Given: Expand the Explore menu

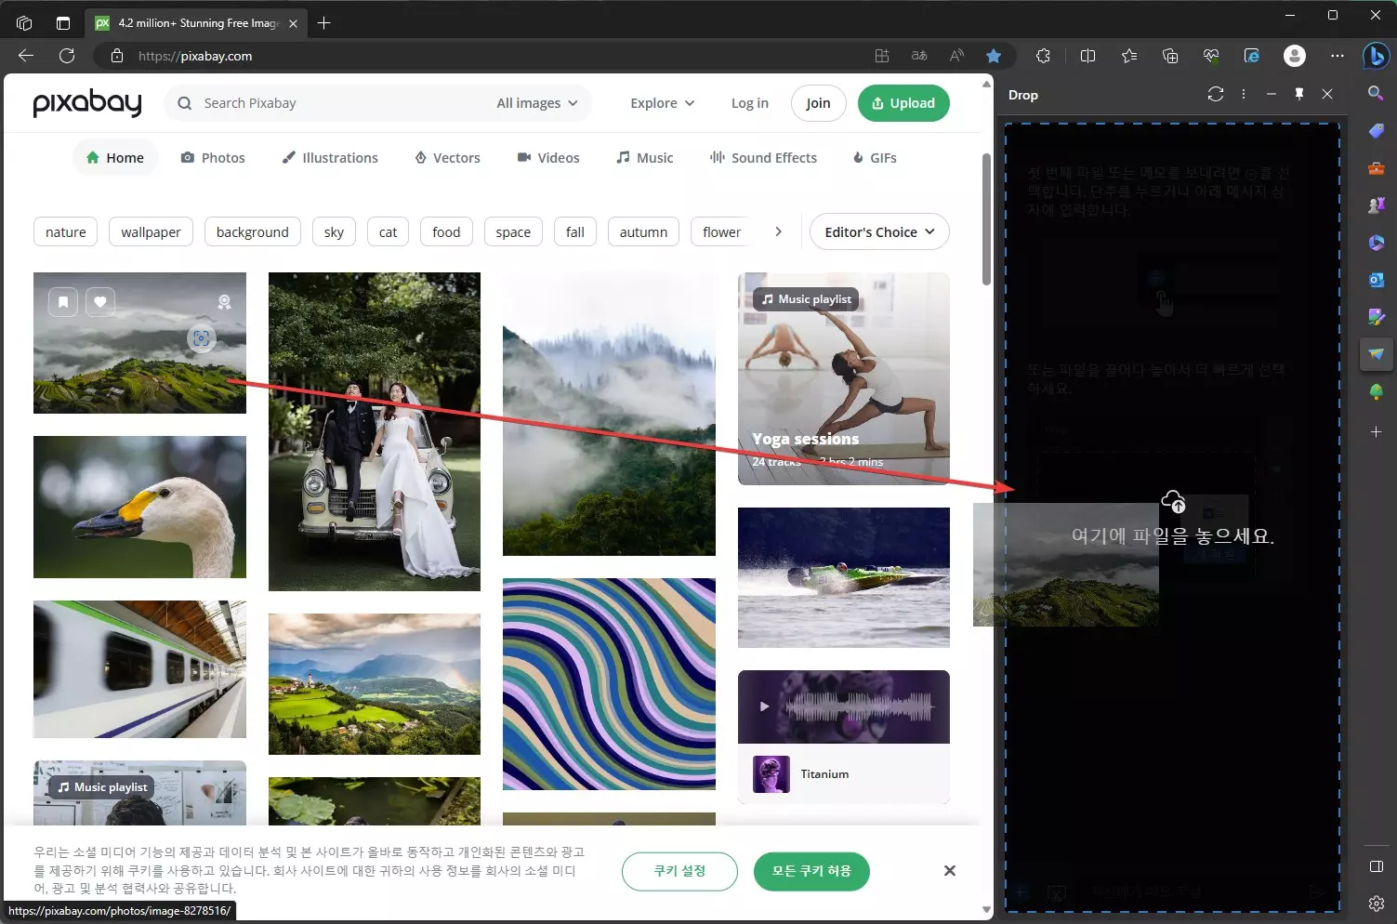Looking at the screenshot, I should point(663,103).
